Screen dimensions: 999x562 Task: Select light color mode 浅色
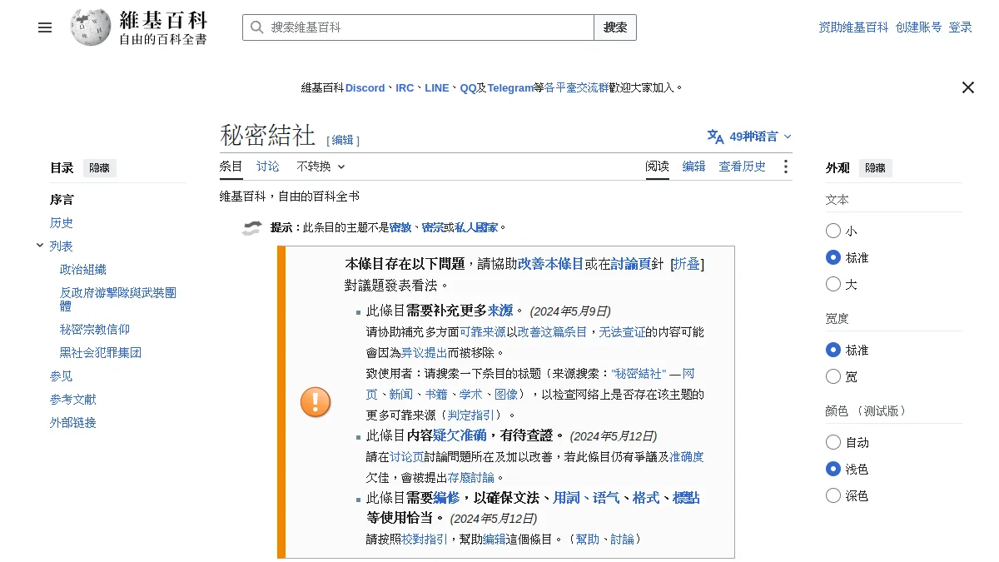point(833,469)
